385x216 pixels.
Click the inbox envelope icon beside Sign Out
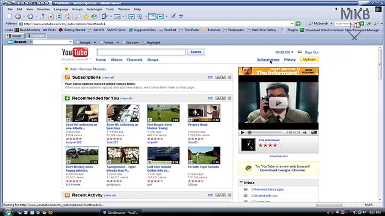click(299, 52)
